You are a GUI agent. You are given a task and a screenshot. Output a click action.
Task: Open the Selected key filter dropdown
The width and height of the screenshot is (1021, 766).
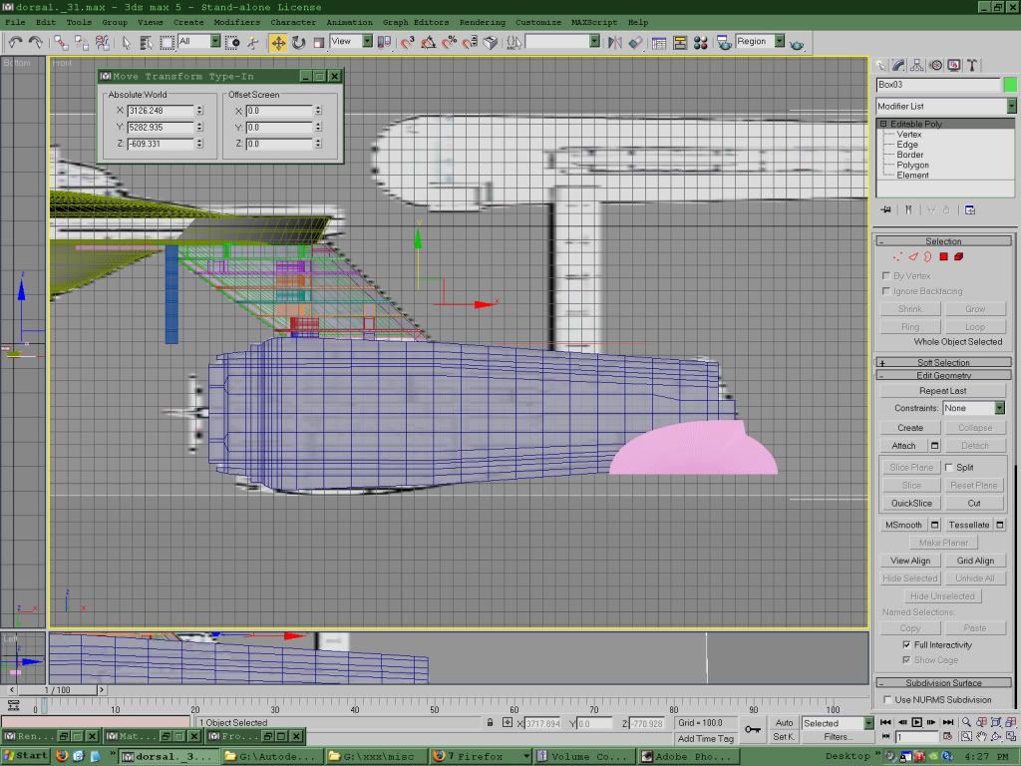click(x=838, y=723)
